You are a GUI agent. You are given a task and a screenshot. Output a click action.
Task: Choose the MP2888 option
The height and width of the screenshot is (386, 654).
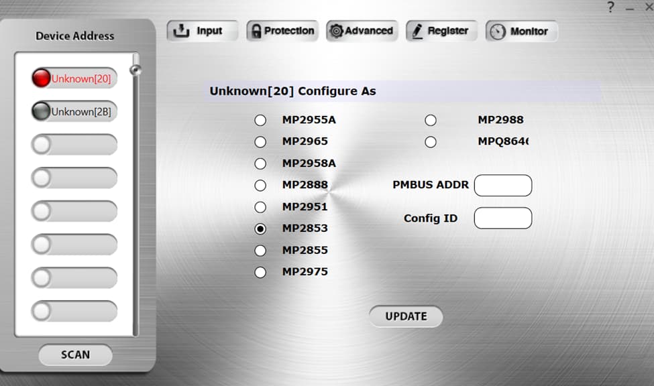(x=260, y=186)
